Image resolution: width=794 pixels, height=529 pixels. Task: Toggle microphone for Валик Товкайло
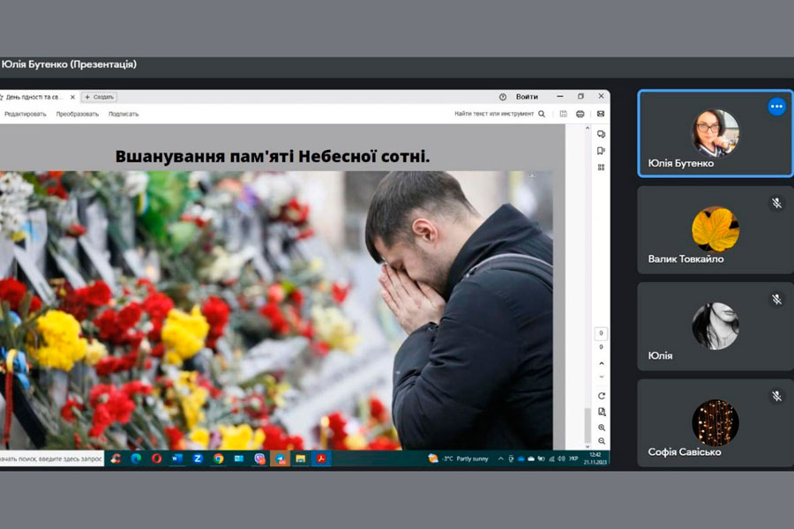pyautogui.click(x=776, y=203)
